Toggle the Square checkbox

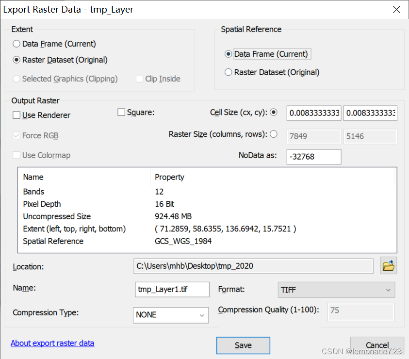pos(121,112)
